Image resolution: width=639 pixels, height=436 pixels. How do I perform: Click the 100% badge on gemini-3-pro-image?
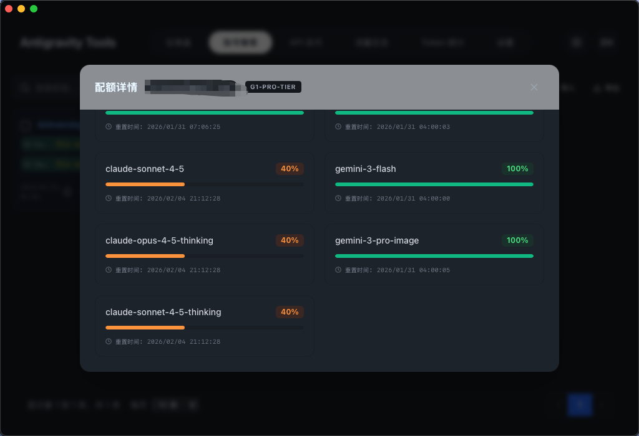pos(517,240)
